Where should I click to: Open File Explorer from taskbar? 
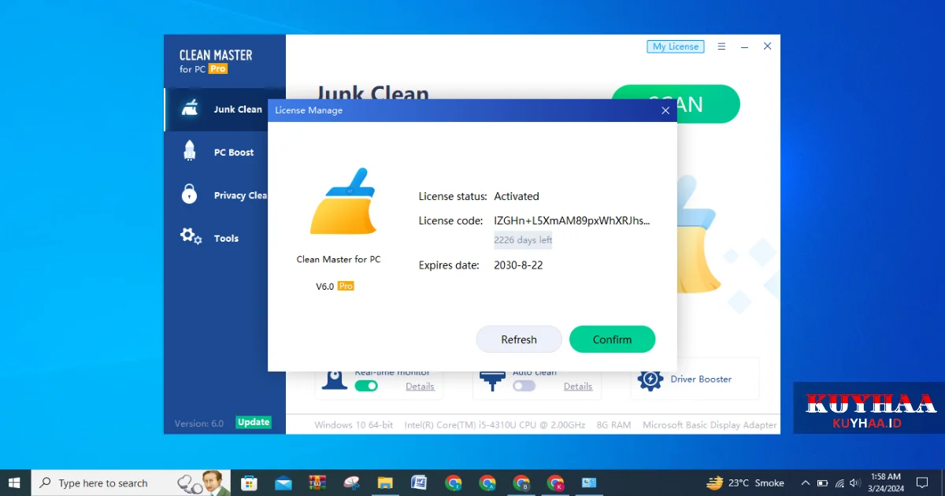pyautogui.click(x=385, y=483)
